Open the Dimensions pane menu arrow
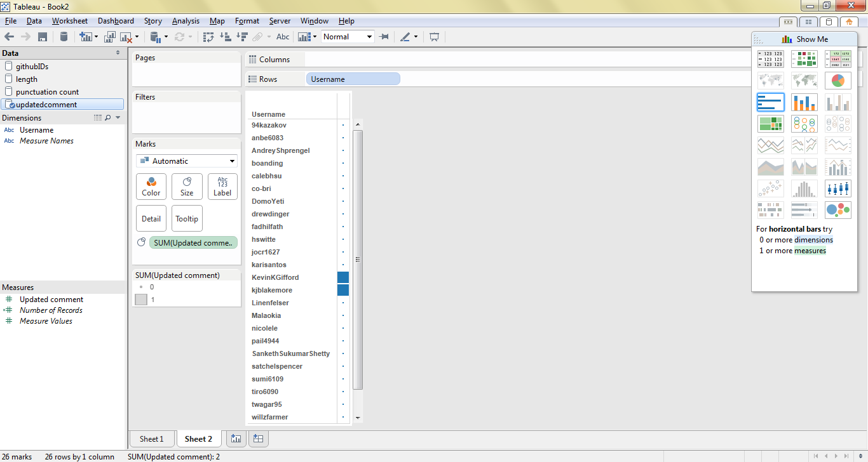 click(x=118, y=118)
